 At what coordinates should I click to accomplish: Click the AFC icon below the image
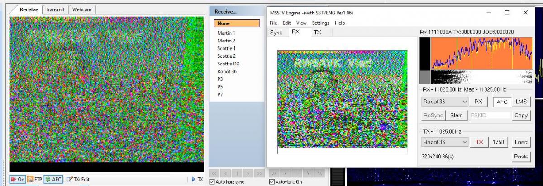[x=47, y=179]
